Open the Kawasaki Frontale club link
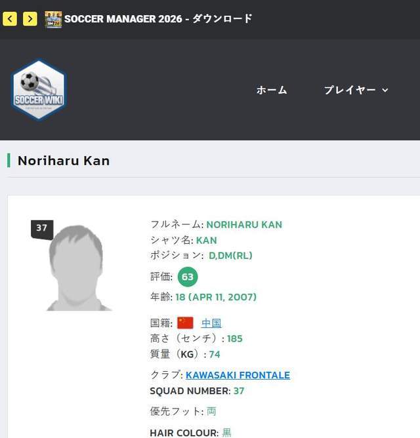The width and height of the screenshot is (420, 438). click(238, 375)
